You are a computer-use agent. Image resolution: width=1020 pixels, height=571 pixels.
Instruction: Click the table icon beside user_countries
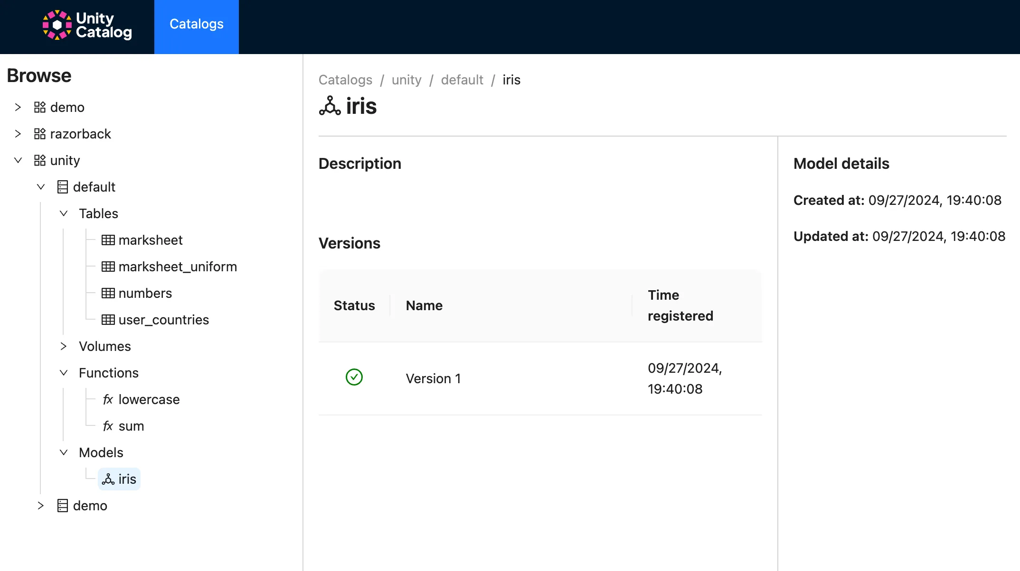click(108, 320)
